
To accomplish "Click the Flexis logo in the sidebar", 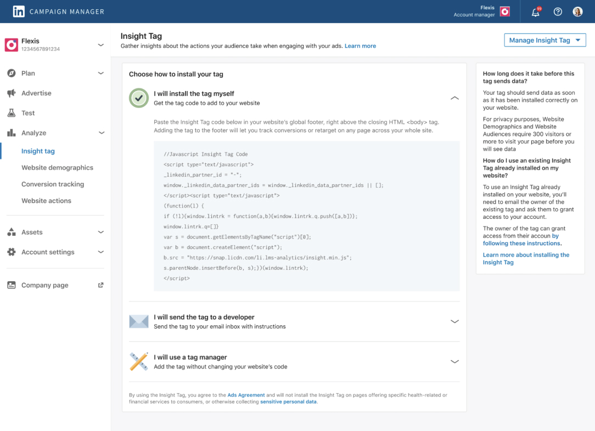I will point(12,45).
